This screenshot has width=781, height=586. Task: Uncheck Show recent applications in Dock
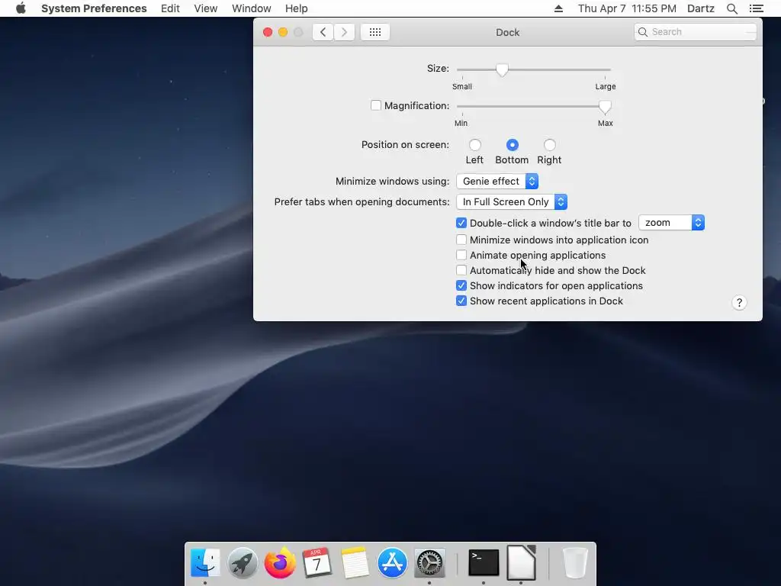click(461, 301)
